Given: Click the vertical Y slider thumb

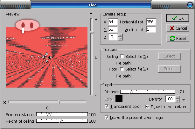Looking at the screenshot, I should (92, 33).
